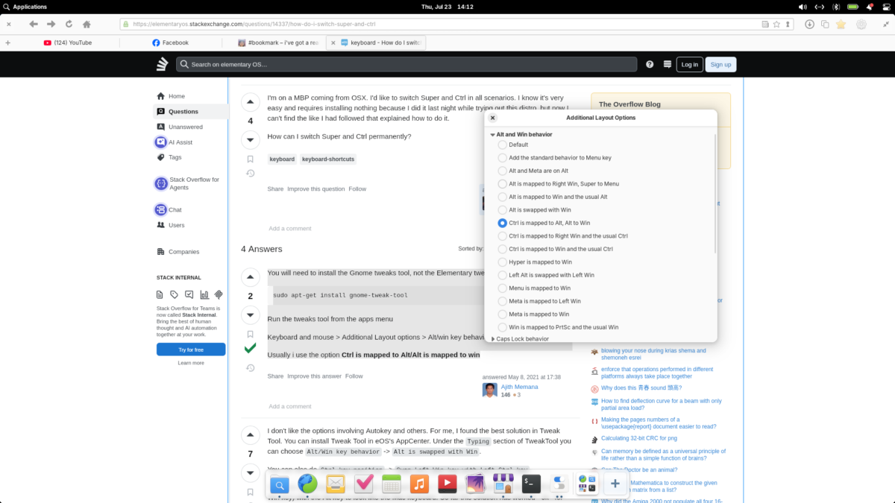This screenshot has height=503, width=895.
Task: Open AppCenter store icon in the dock
Action: [503, 484]
